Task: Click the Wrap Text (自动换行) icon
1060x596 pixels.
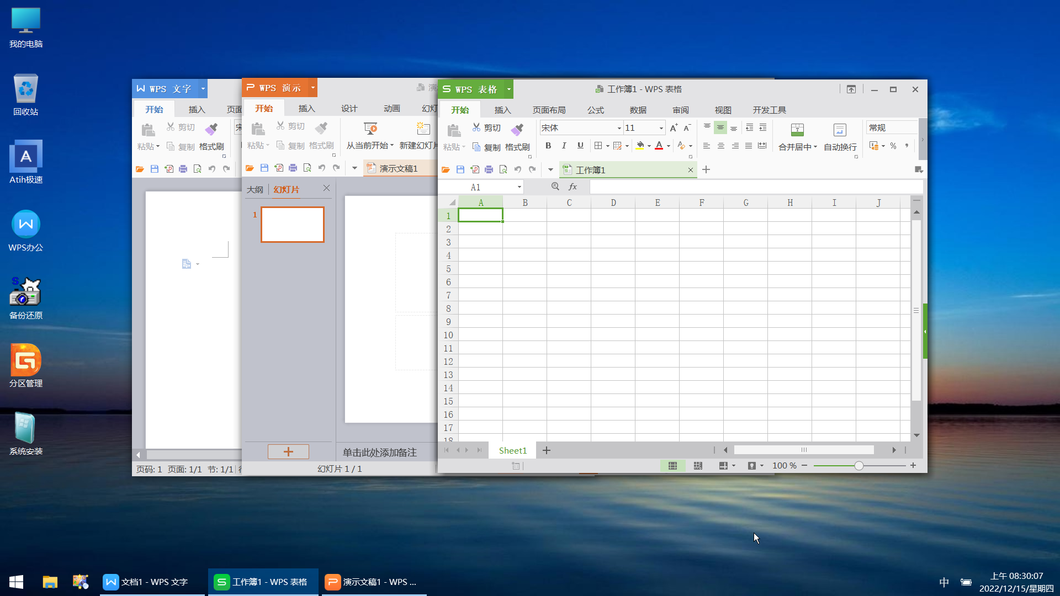Action: (840, 130)
